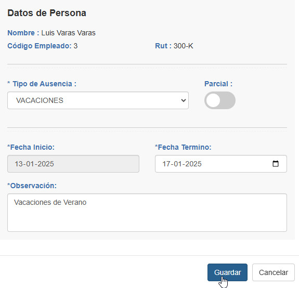Dismiss the form with Cancelar button
This screenshot has height=288, width=299.
[273, 272]
